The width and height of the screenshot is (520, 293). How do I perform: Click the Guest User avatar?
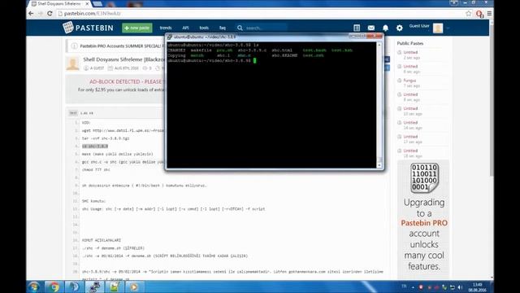point(438,28)
